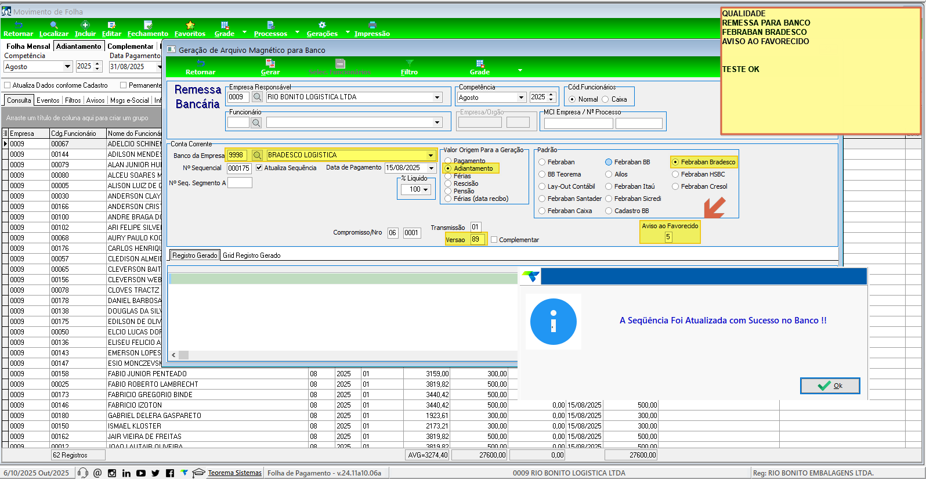Click the Nº Sequencial input field
The height and width of the screenshot is (479, 926).
pos(238,168)
